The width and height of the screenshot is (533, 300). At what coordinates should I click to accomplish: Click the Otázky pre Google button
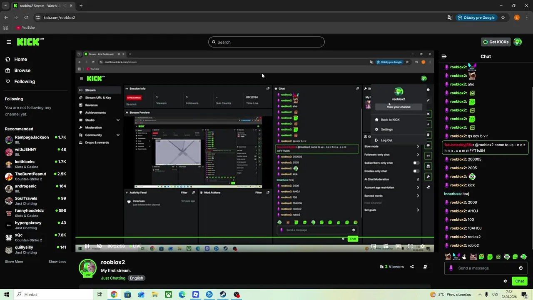pyautogui.click(x=476, y=17)
